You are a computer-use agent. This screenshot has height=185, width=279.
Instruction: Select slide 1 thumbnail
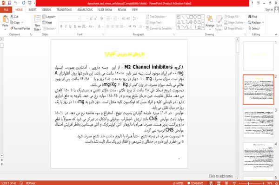259,56
